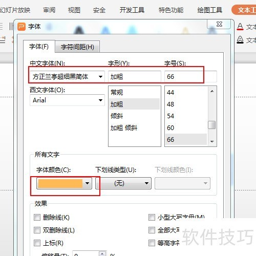Toggle the 小型大写字母 checkbox
Image resolution: width=256 pixels, height=256 pixels.
point(152,218)
